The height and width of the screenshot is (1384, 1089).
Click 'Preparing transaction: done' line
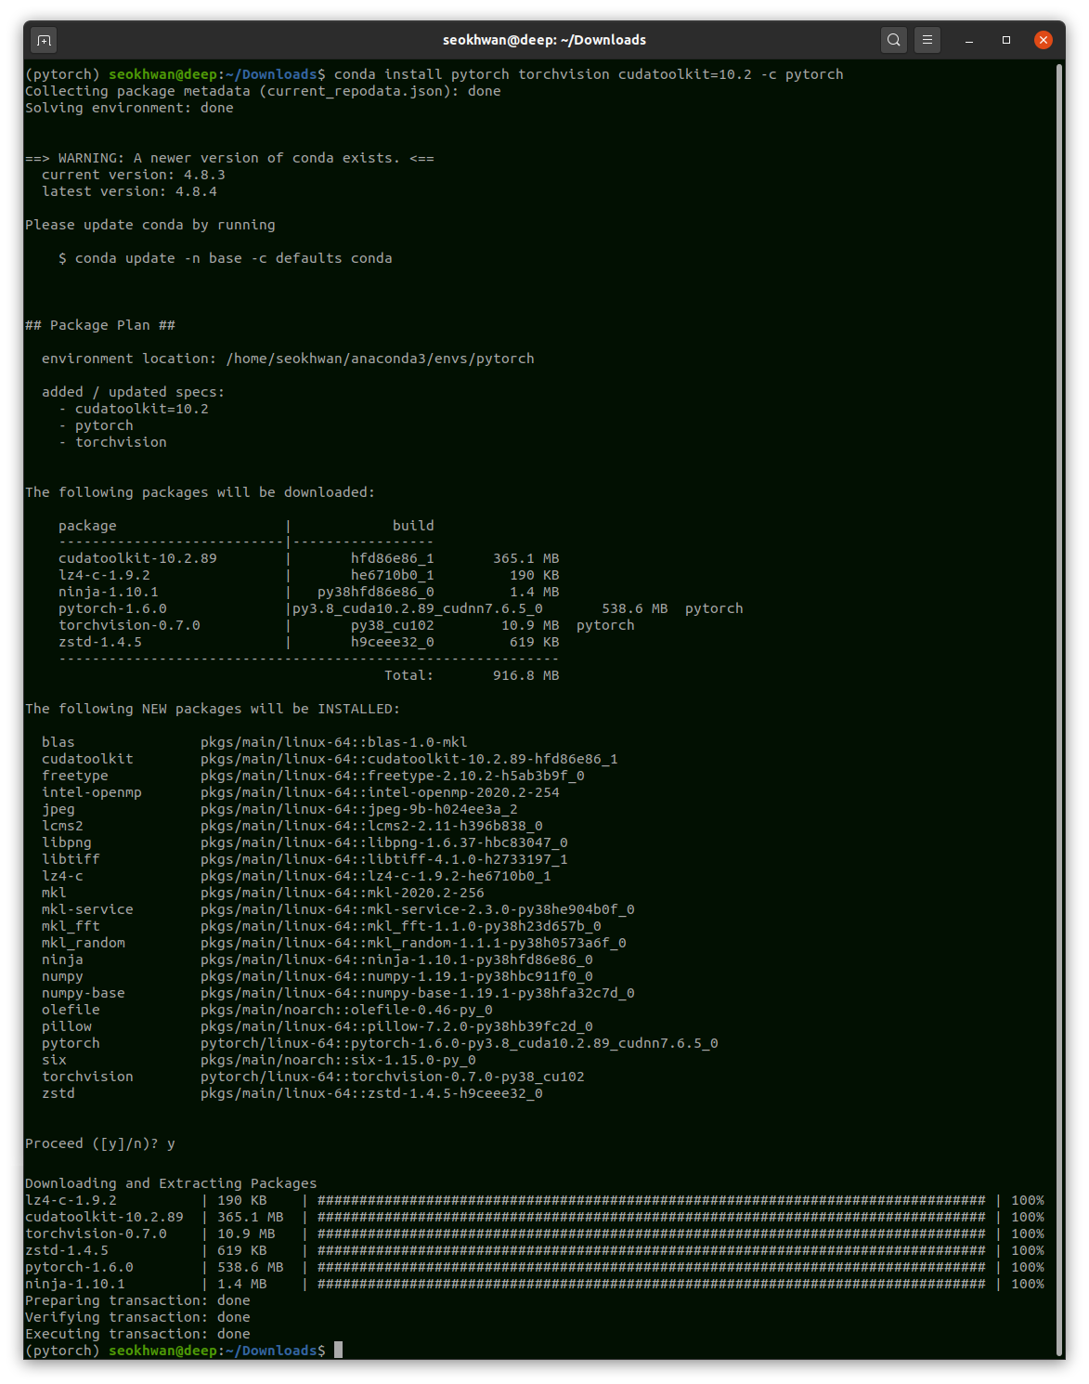137,1300
